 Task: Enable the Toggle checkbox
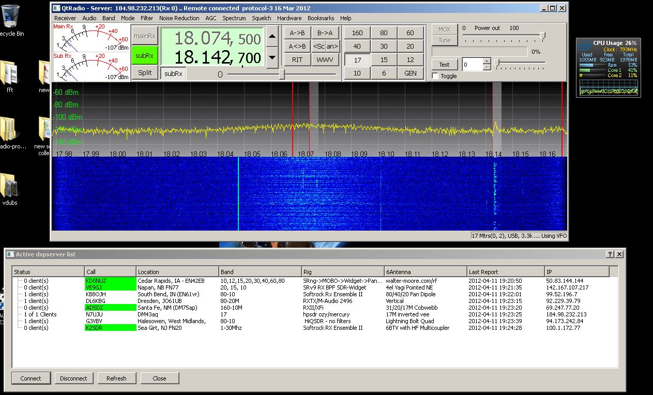tap(435, 76)
